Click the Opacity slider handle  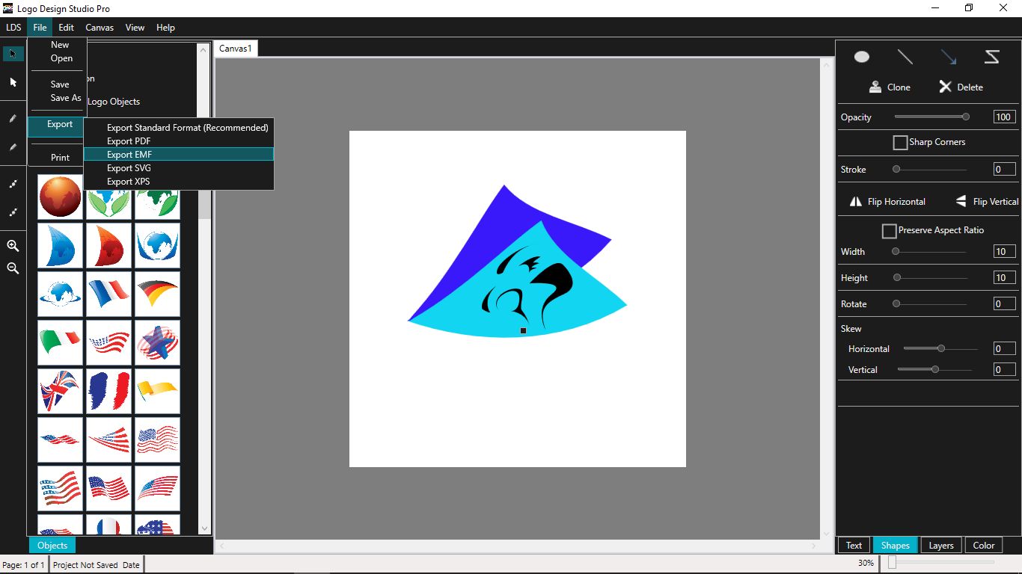tap(966, 117)
